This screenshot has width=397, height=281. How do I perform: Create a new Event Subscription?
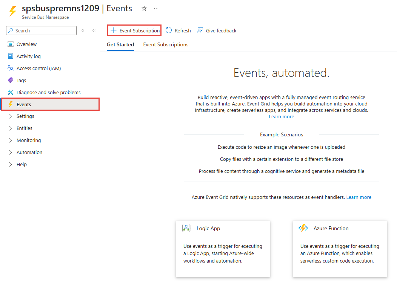point(135,31)
